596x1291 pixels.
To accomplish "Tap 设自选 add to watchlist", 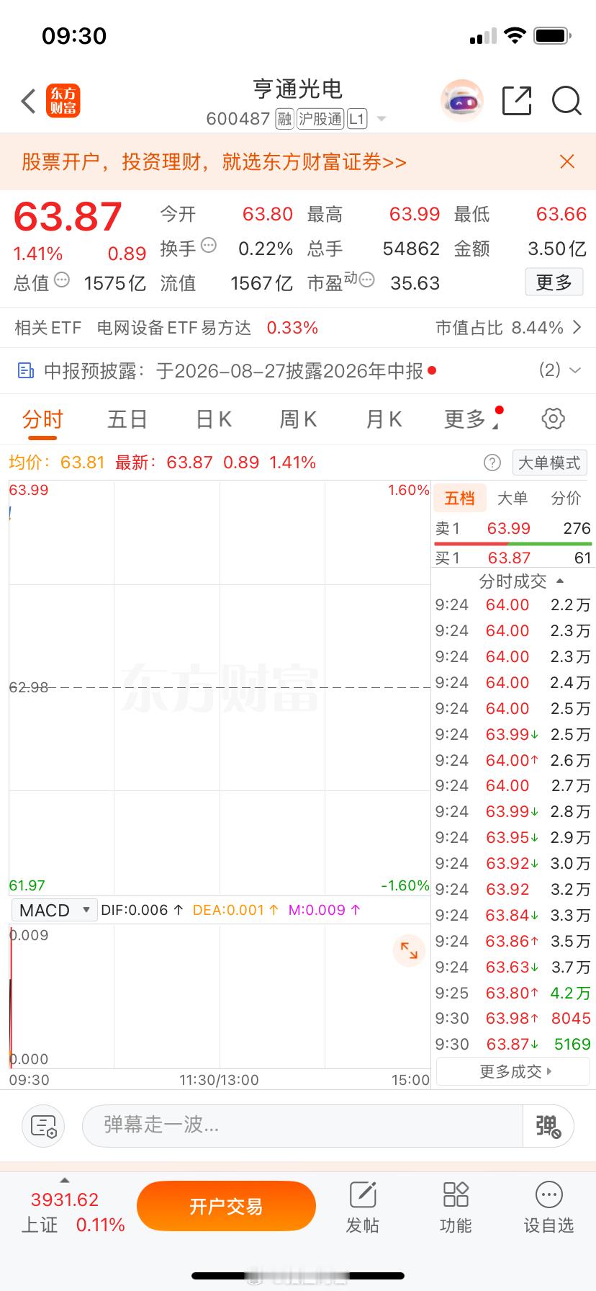I will 548,1208.
